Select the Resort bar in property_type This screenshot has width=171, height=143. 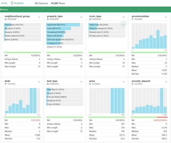(65, 36)
